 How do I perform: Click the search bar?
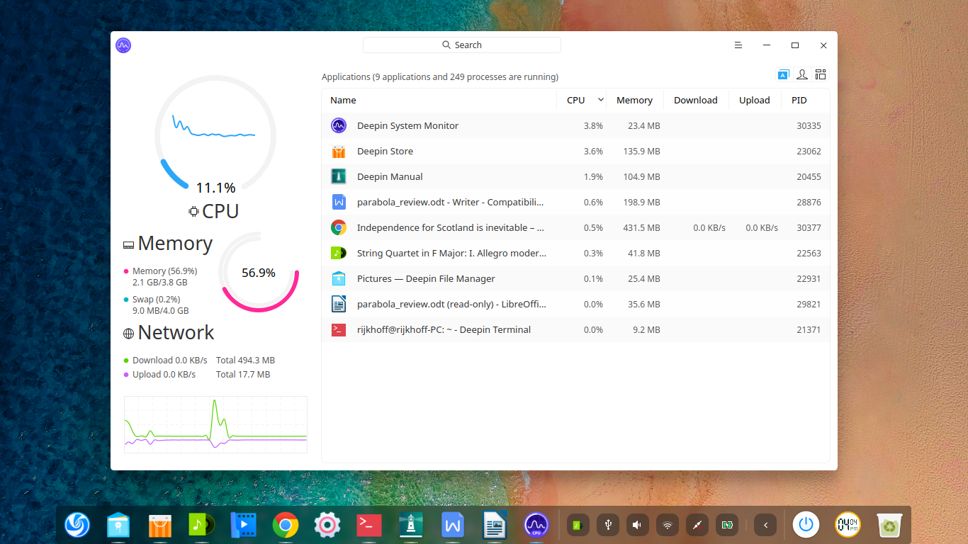(x=462, y=45)
